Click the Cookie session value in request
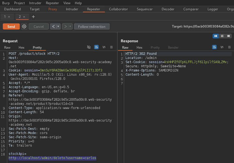The height and width of the screenshot is (163, 234). (71, 70)
